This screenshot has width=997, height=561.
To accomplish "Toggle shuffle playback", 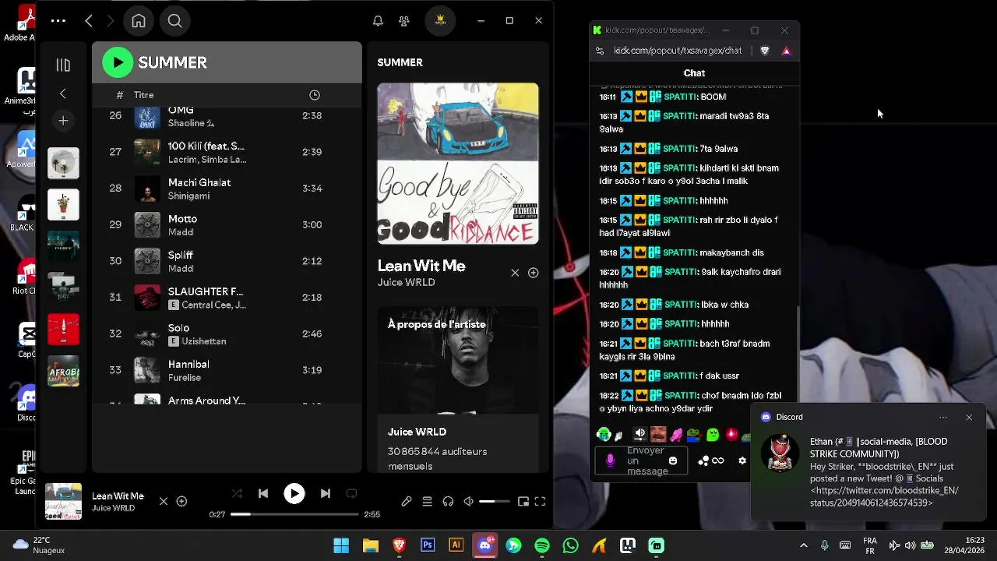I will click(237, 493).
